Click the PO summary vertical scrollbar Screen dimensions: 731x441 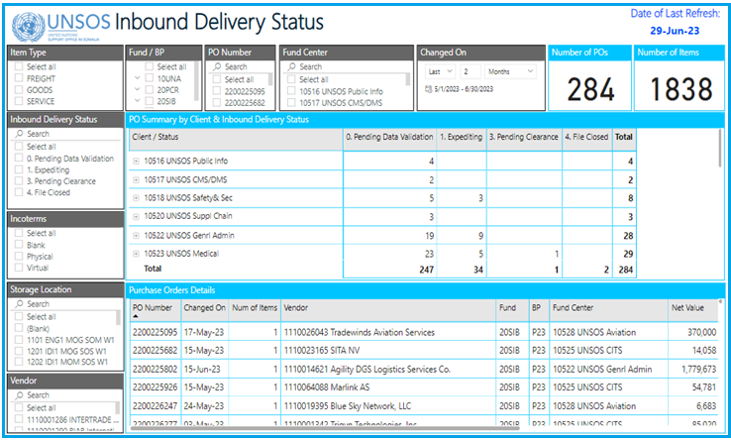[x=720, y=149]
